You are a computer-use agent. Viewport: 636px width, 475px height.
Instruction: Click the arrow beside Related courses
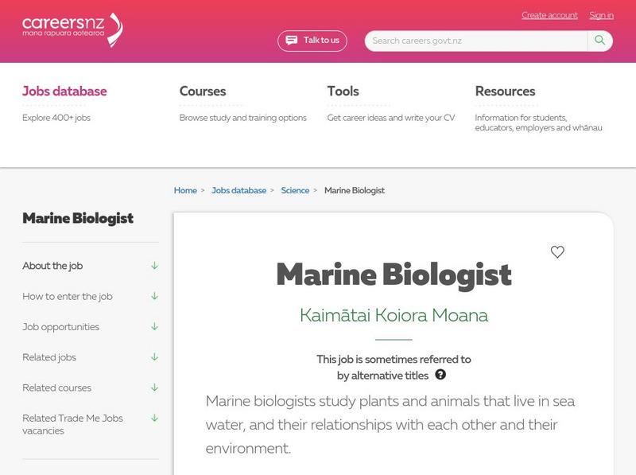click(154, 387)
